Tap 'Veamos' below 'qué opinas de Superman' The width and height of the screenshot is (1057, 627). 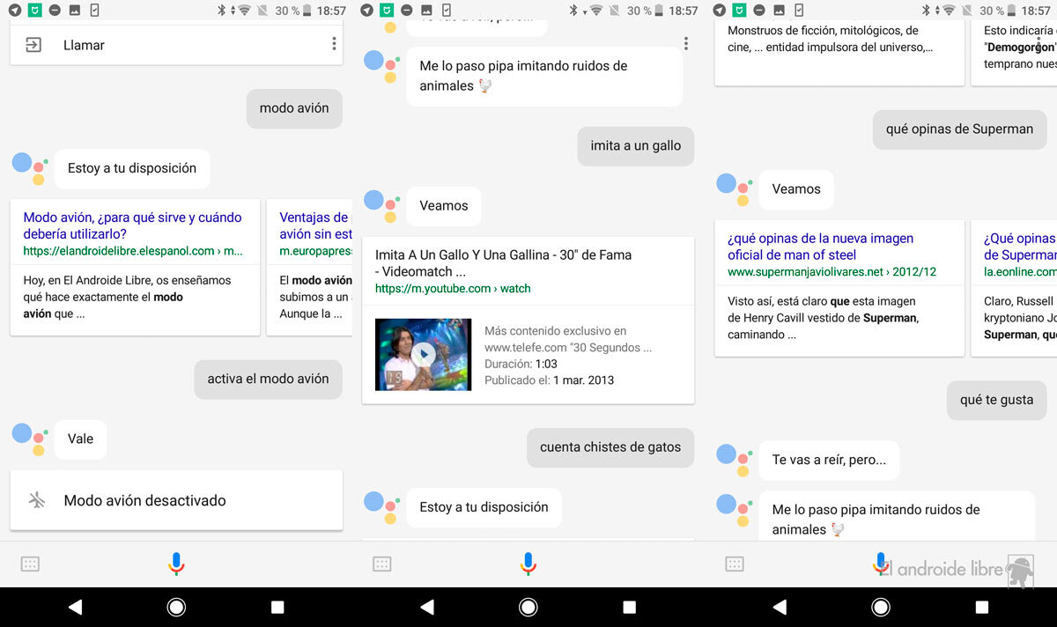796,188
